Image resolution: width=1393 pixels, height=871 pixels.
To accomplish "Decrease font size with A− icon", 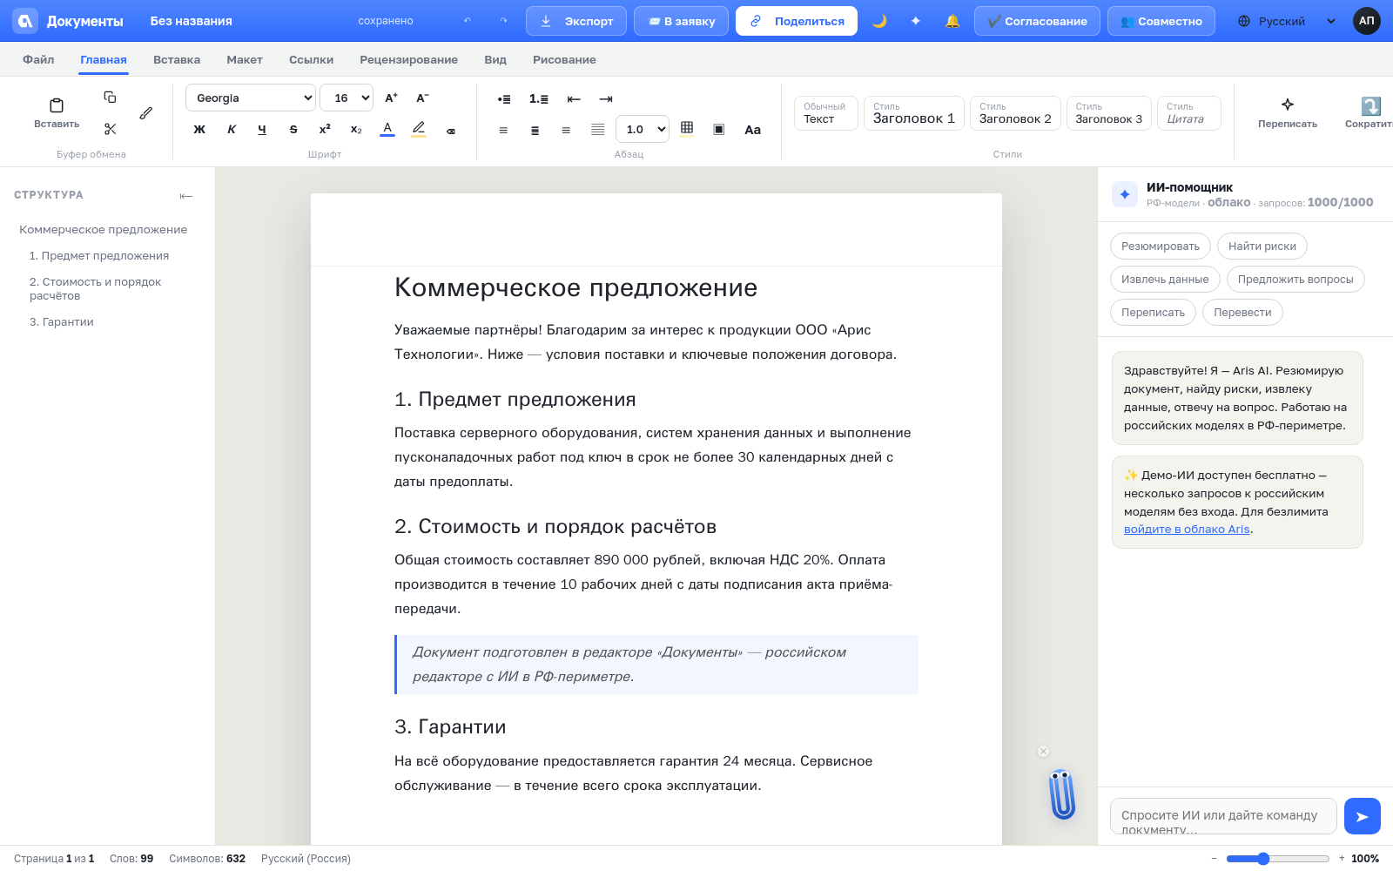I will tap(423, 98).
